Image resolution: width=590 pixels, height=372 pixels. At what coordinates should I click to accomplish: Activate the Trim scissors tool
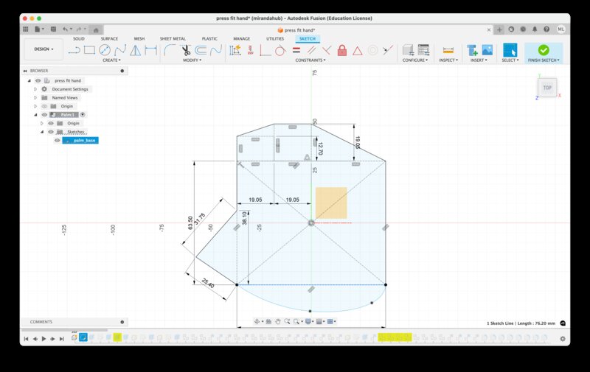tap(185, 50)
